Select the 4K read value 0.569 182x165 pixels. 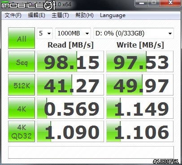click(70, 108)
